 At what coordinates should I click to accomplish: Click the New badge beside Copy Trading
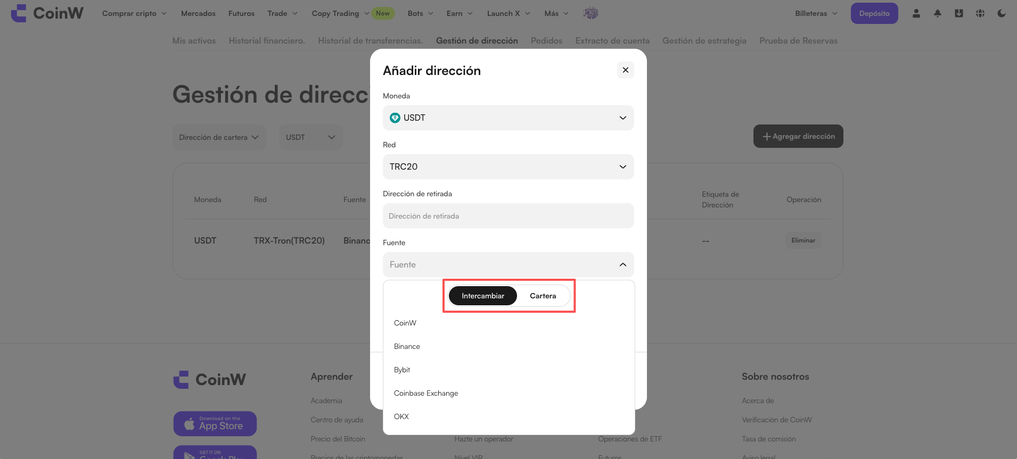383,13
